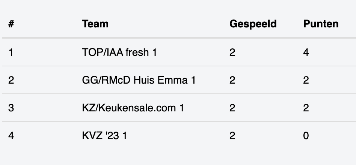Click rank number 4 in last row

pos(11,136)
